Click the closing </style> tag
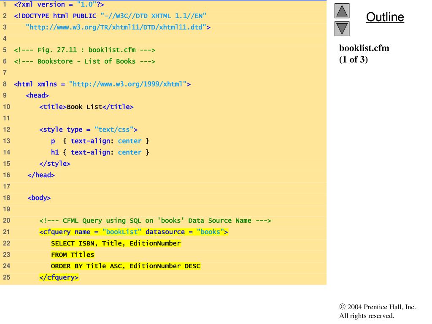 55,164
